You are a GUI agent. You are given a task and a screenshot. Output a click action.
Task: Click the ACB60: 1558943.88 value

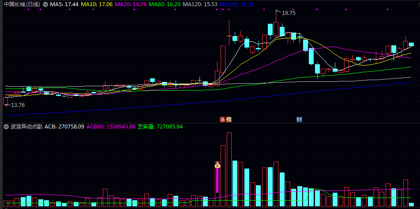(x=111, y=127)
